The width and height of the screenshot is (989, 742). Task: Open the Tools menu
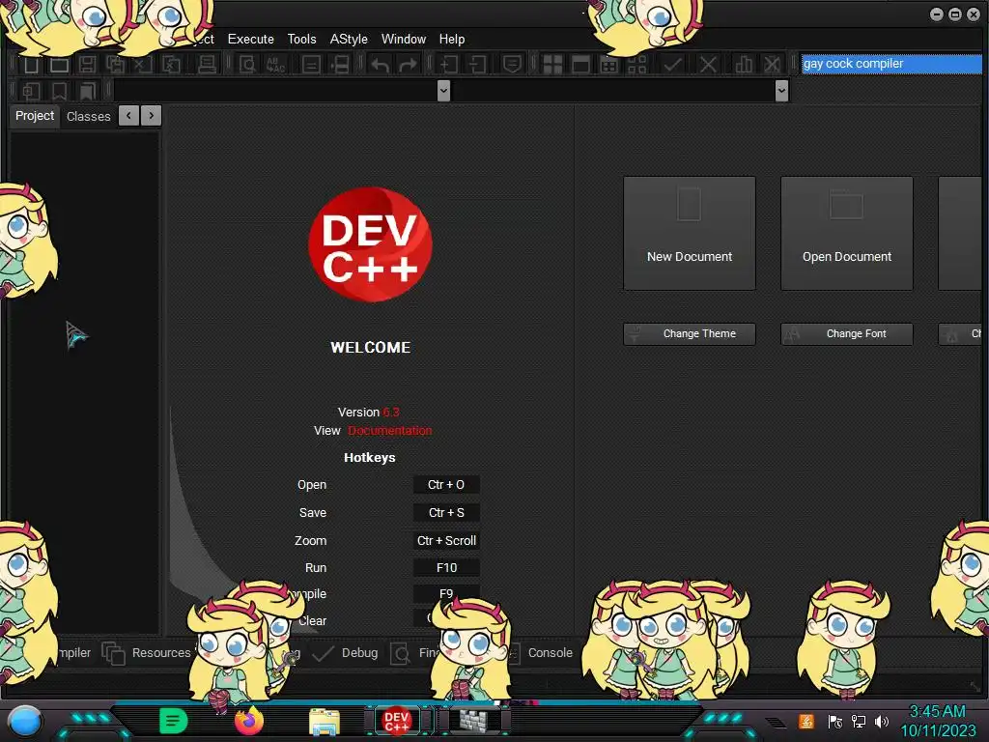pos(301,39)
